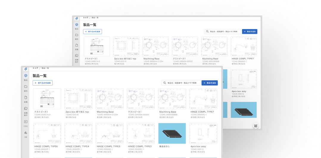Open the 製品名なし blue thumbnail
Screen dimensions: 321x158
pyautogui.click(x=172, y=133)
